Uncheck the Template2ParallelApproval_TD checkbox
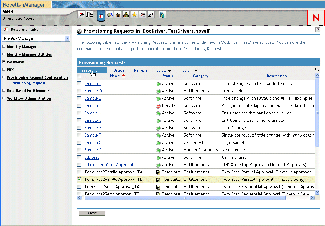 click(x=79, y=180)
